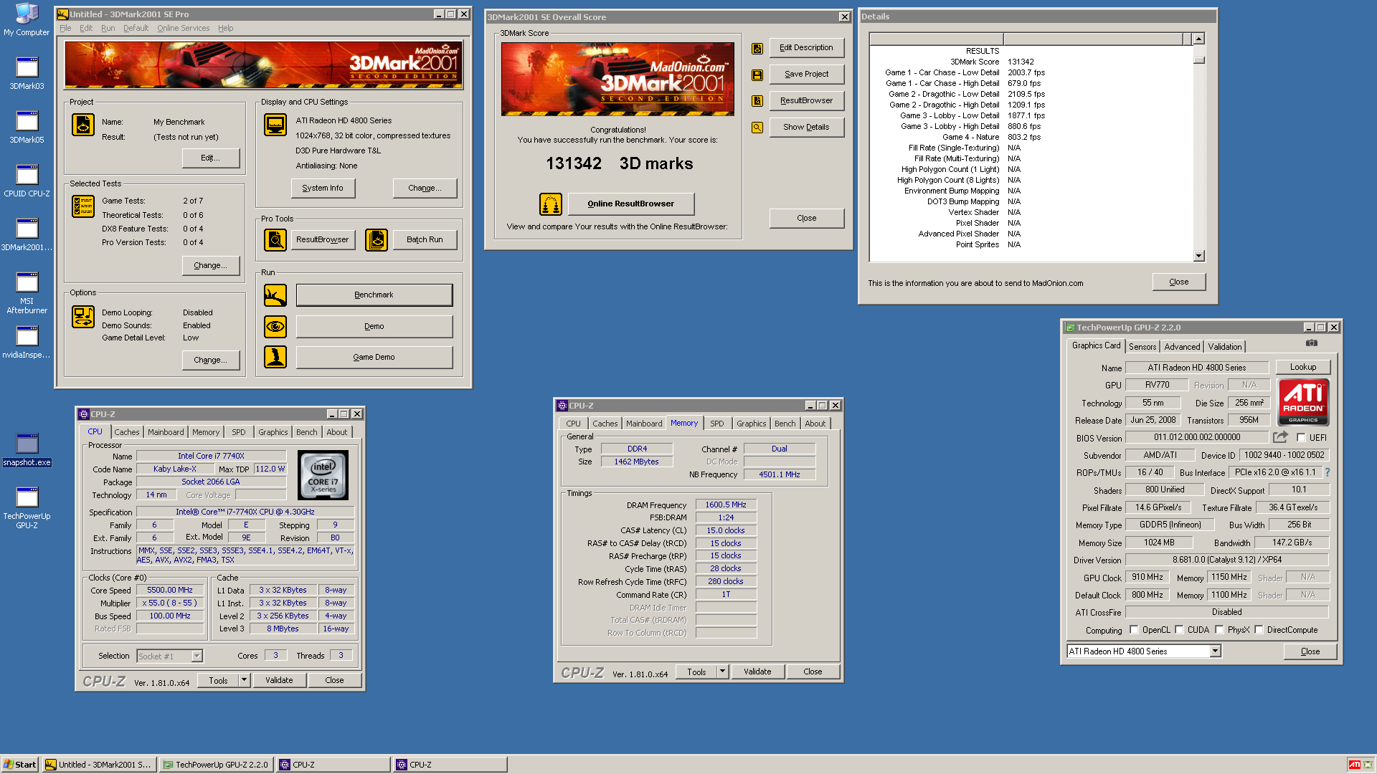The width and height of the screenshot is (1377, 774).
Task: Click the Online ResultBrowser button
Action: [x=631, y=204]
